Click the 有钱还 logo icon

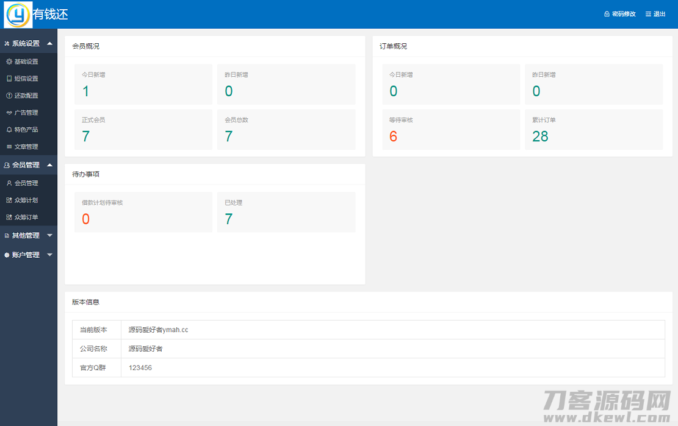point(18,14)
